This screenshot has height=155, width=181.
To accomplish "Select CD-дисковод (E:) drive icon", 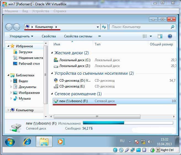I will (56, 86).
